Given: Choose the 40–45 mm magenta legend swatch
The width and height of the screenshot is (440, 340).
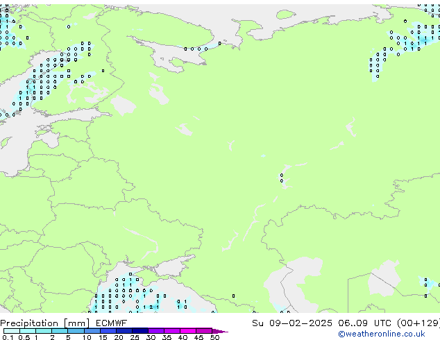Looking at the screenshot, I should [188, 331].
